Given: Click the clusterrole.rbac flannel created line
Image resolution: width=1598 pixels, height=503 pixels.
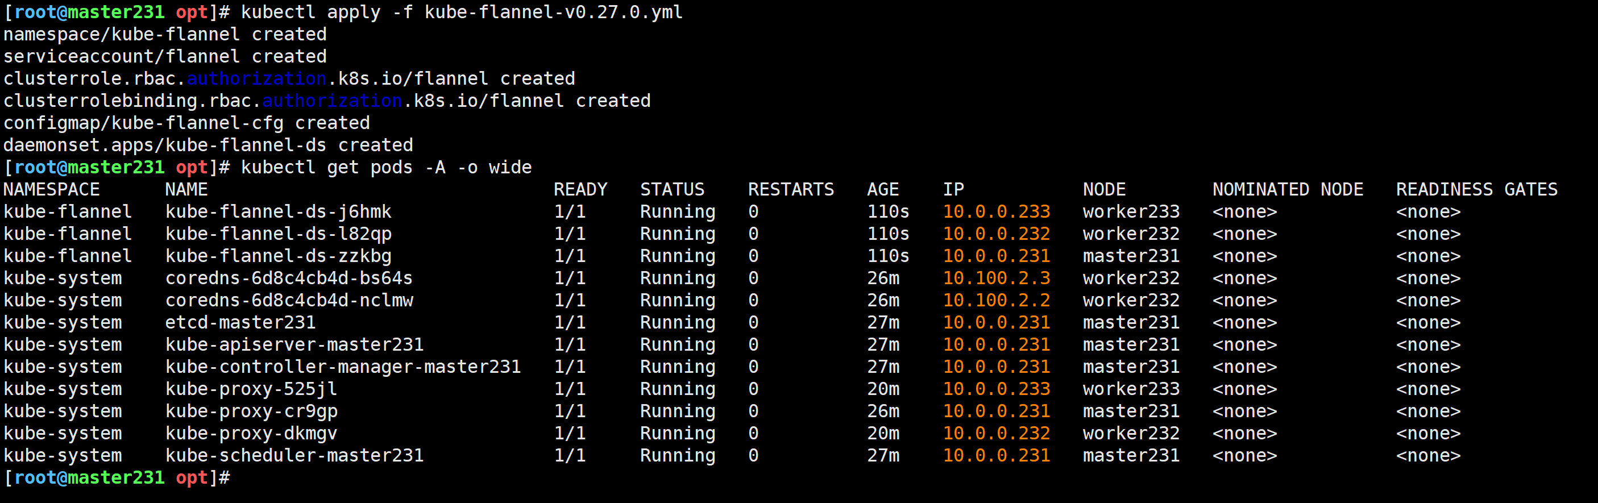Looking at the screenshot, I should click(x=289, y=79).
